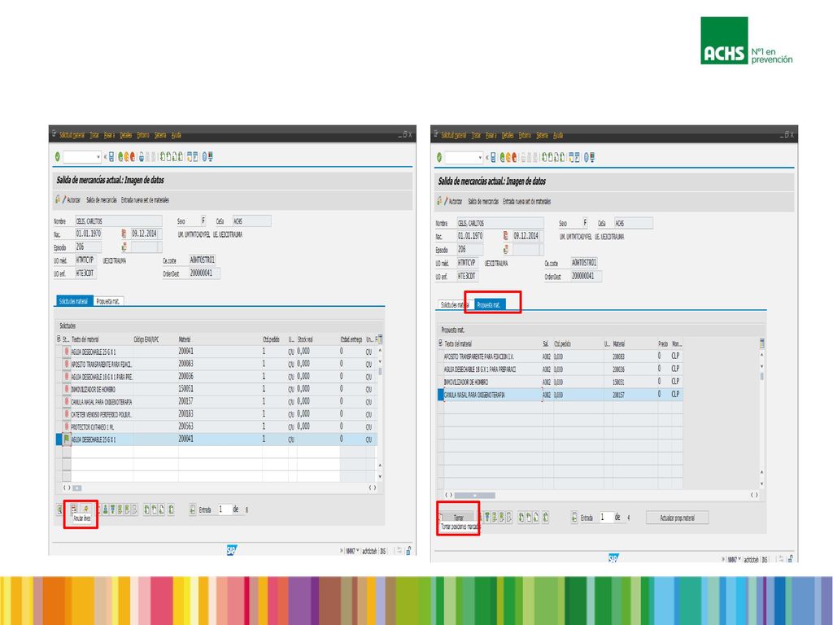This screenshot has width=833, height=625.
Task: Click the lock icon in left window status bar
Action: coord(408,551)
